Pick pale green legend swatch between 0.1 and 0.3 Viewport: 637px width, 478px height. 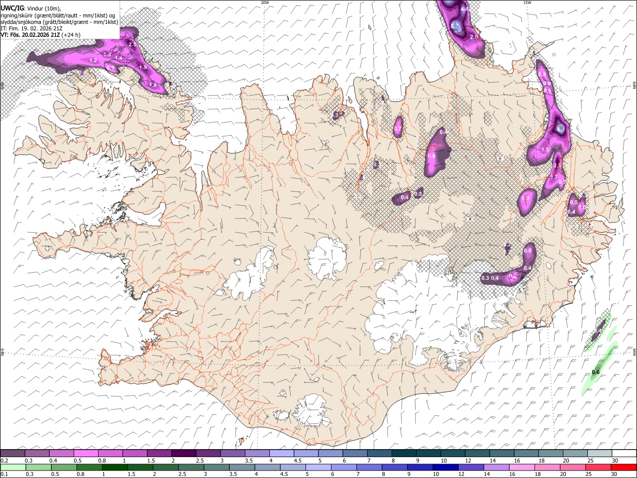pyautogui.click(x=12, y=467)
